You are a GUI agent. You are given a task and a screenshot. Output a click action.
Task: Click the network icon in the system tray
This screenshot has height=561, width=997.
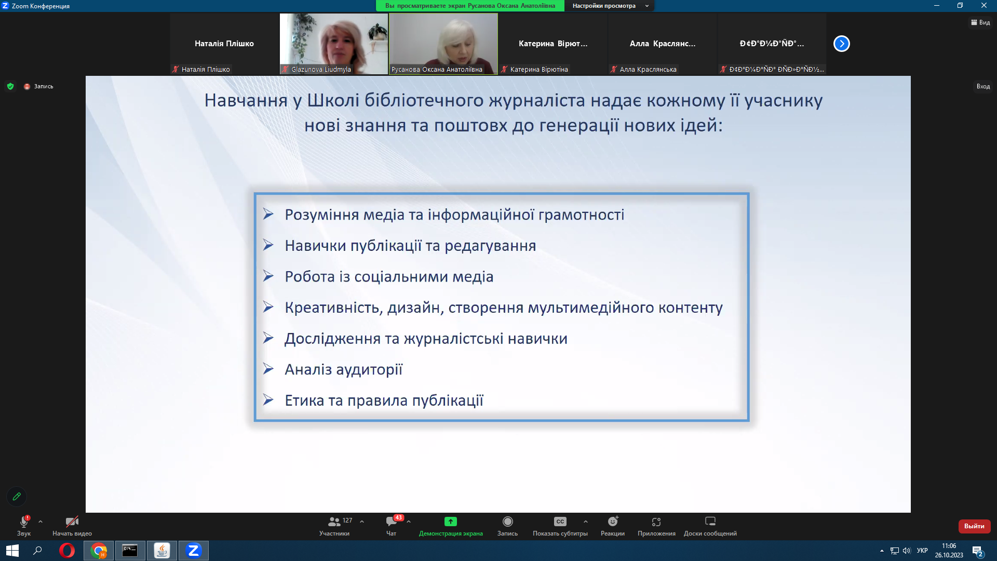[894, 551]
